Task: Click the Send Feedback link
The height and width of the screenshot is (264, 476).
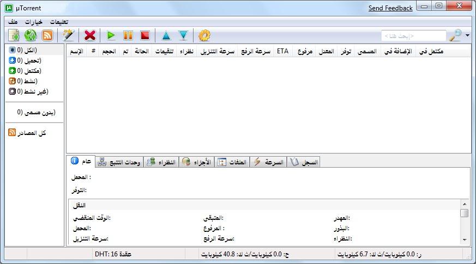Action: tap(390, 8)
